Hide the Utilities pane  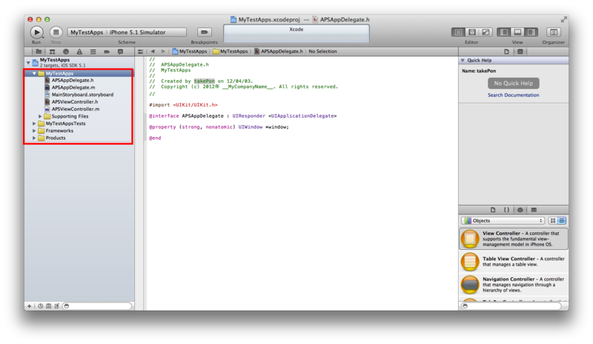pyautogui.click(x=531, y=32)
